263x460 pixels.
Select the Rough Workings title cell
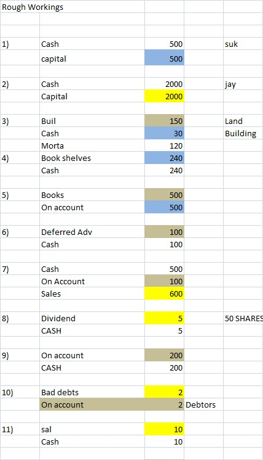tap(73, 6)
